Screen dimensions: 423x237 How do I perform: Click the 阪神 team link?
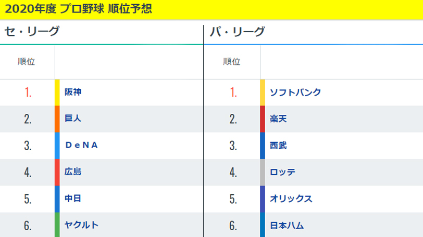[73, 93]
